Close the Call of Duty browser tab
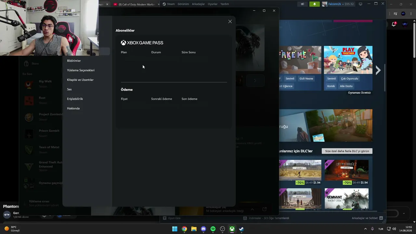Image resolution: width=416 pixels, height=234 pixels. coord(159,5)
